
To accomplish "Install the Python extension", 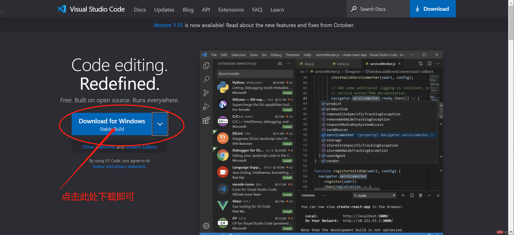I will (287, 93).
